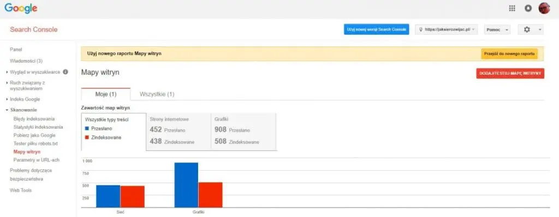The width and height of the screenshot is (559, 217).
Task: Open Wiadomości (3) in sidebar
Action: (26, 61)
